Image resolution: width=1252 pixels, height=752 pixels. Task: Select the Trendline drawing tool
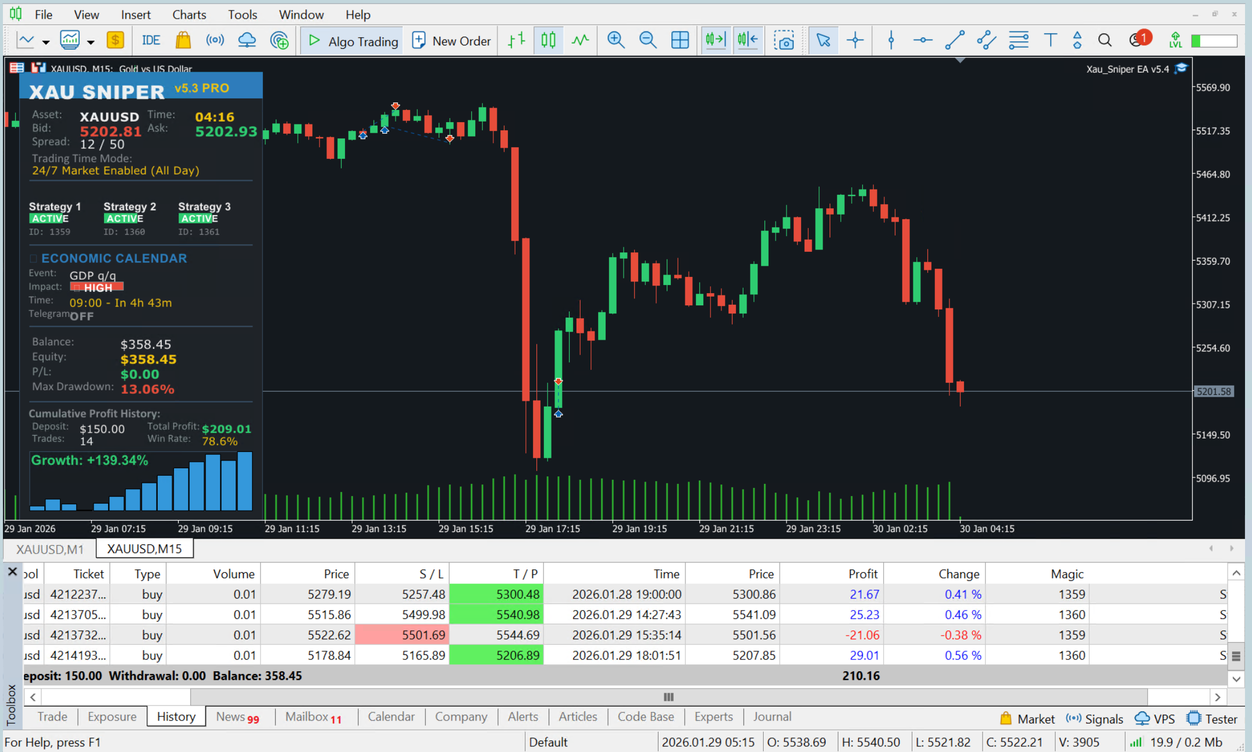[x=954, y=40]
